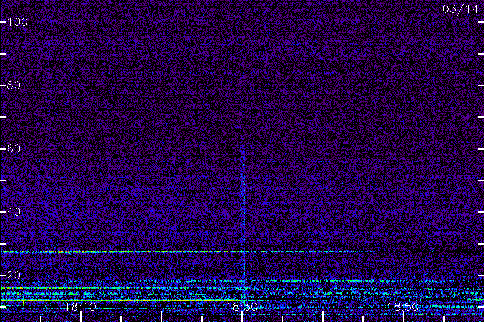Click the 60 frequency axis label
Viewport: 484px width, 322px height.
pyautogui.click(x=13, y=149)
